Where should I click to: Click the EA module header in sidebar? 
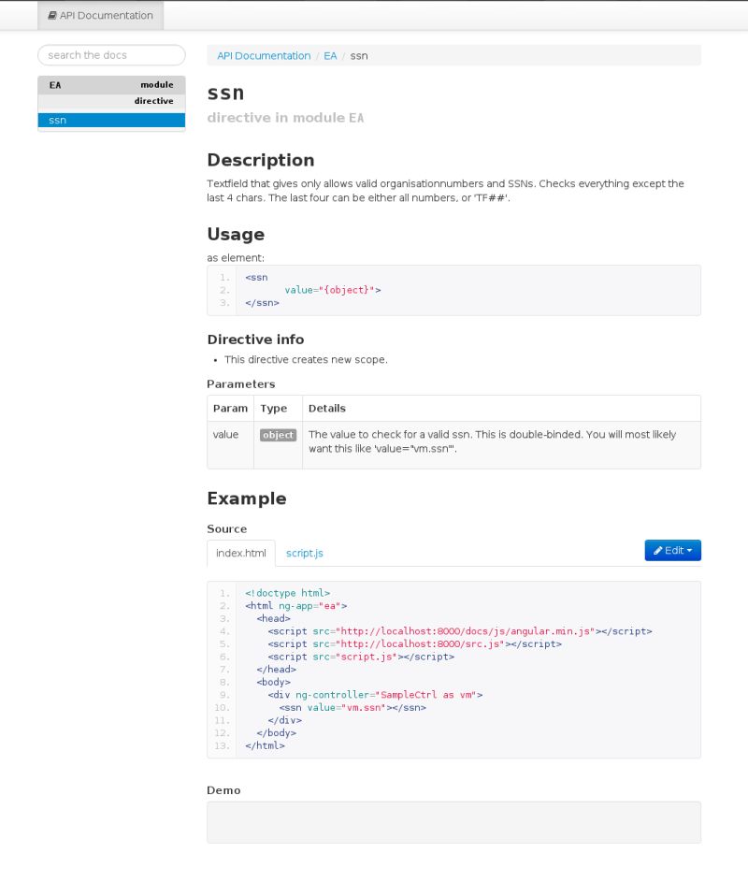coord(110,84)
